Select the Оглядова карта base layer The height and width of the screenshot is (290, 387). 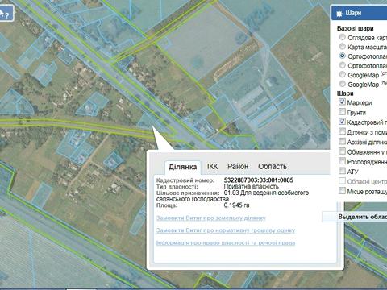(x=342, y=37)
